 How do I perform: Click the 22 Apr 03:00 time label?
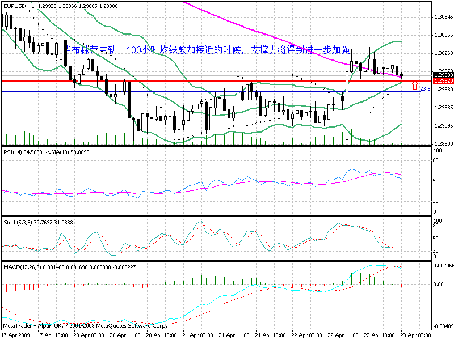click(306, 335)
